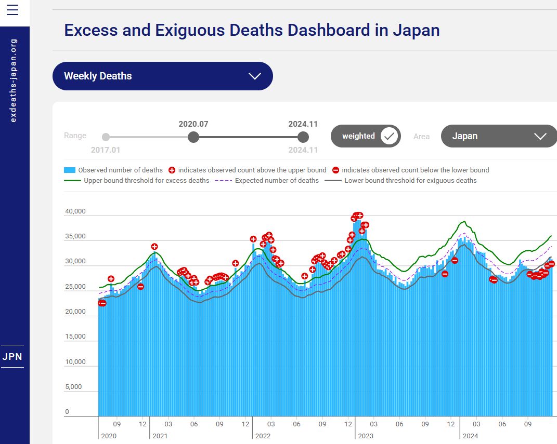557x444 pixels.
Task: Click the blue observed deaths legend icon
Action: pyautogui.click(x=70, y=170)
